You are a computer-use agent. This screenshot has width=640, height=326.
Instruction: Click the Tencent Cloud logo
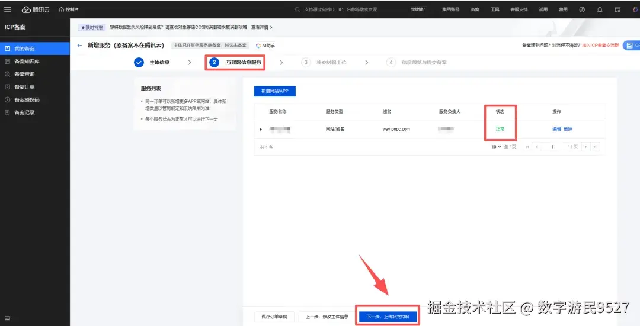point(36,9)
